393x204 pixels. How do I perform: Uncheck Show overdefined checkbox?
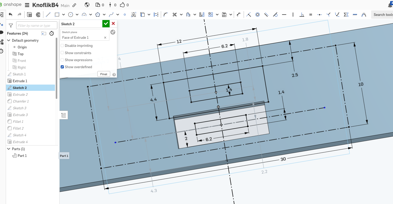click(62, 67)
